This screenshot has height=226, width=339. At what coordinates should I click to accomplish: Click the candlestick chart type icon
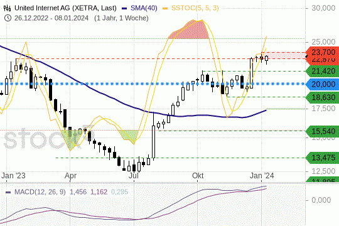tap(7, 8)
